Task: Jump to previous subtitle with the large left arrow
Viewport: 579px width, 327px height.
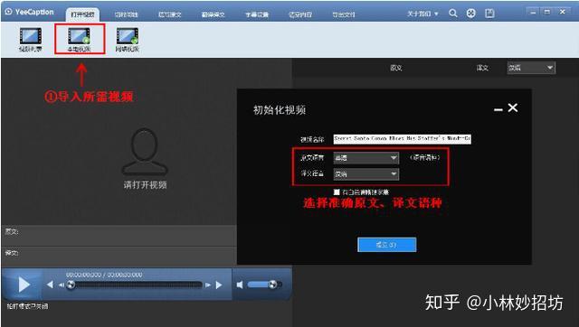Action: point(51,285)
